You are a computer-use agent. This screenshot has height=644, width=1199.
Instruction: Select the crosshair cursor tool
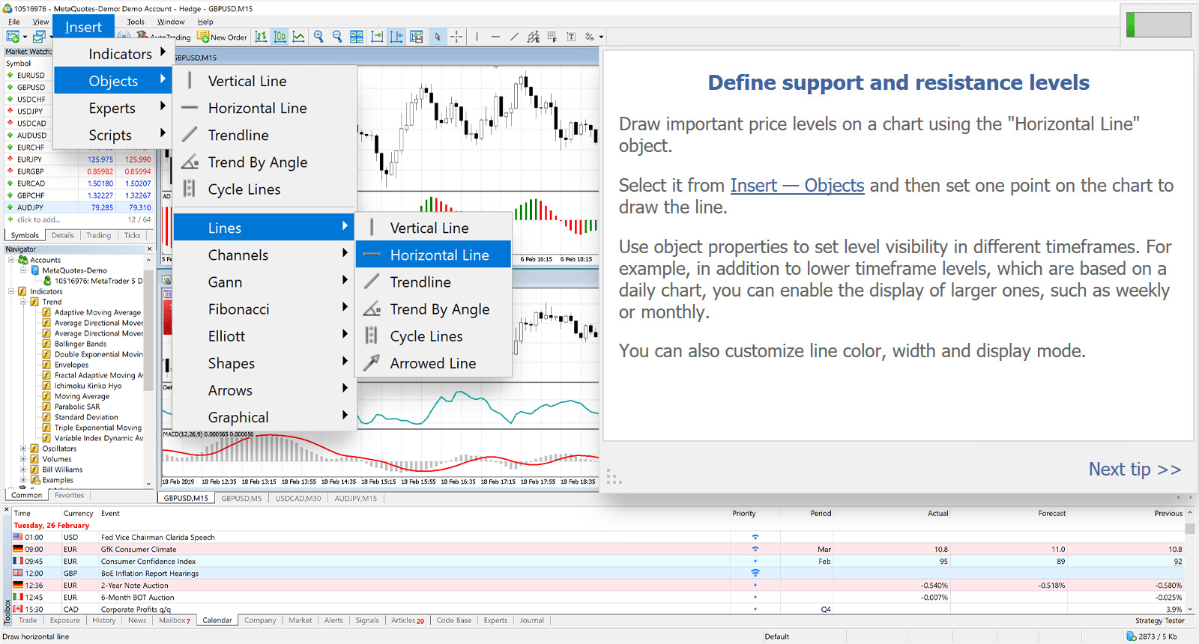point(456,37)
